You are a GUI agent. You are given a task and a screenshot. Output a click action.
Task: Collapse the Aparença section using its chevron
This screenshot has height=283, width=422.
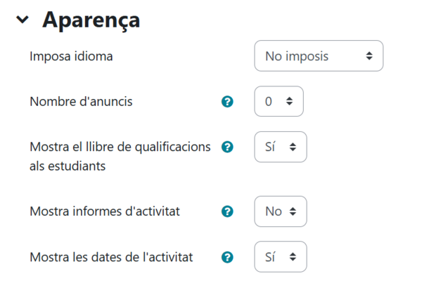point(22,20)
